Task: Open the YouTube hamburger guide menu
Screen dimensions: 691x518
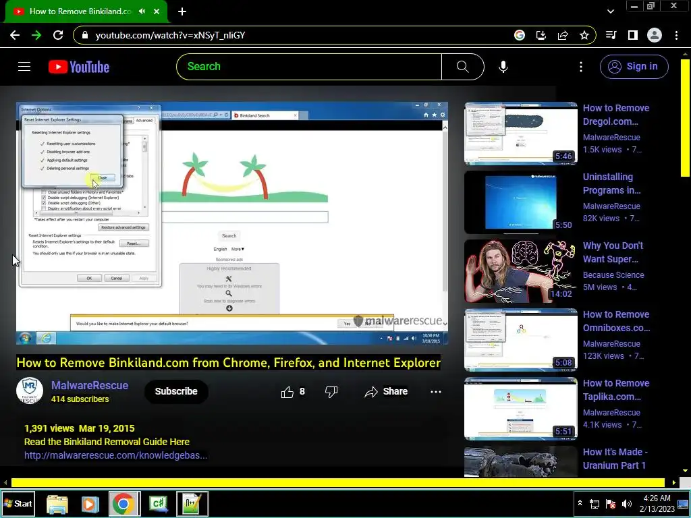Action: click(24, 67)
